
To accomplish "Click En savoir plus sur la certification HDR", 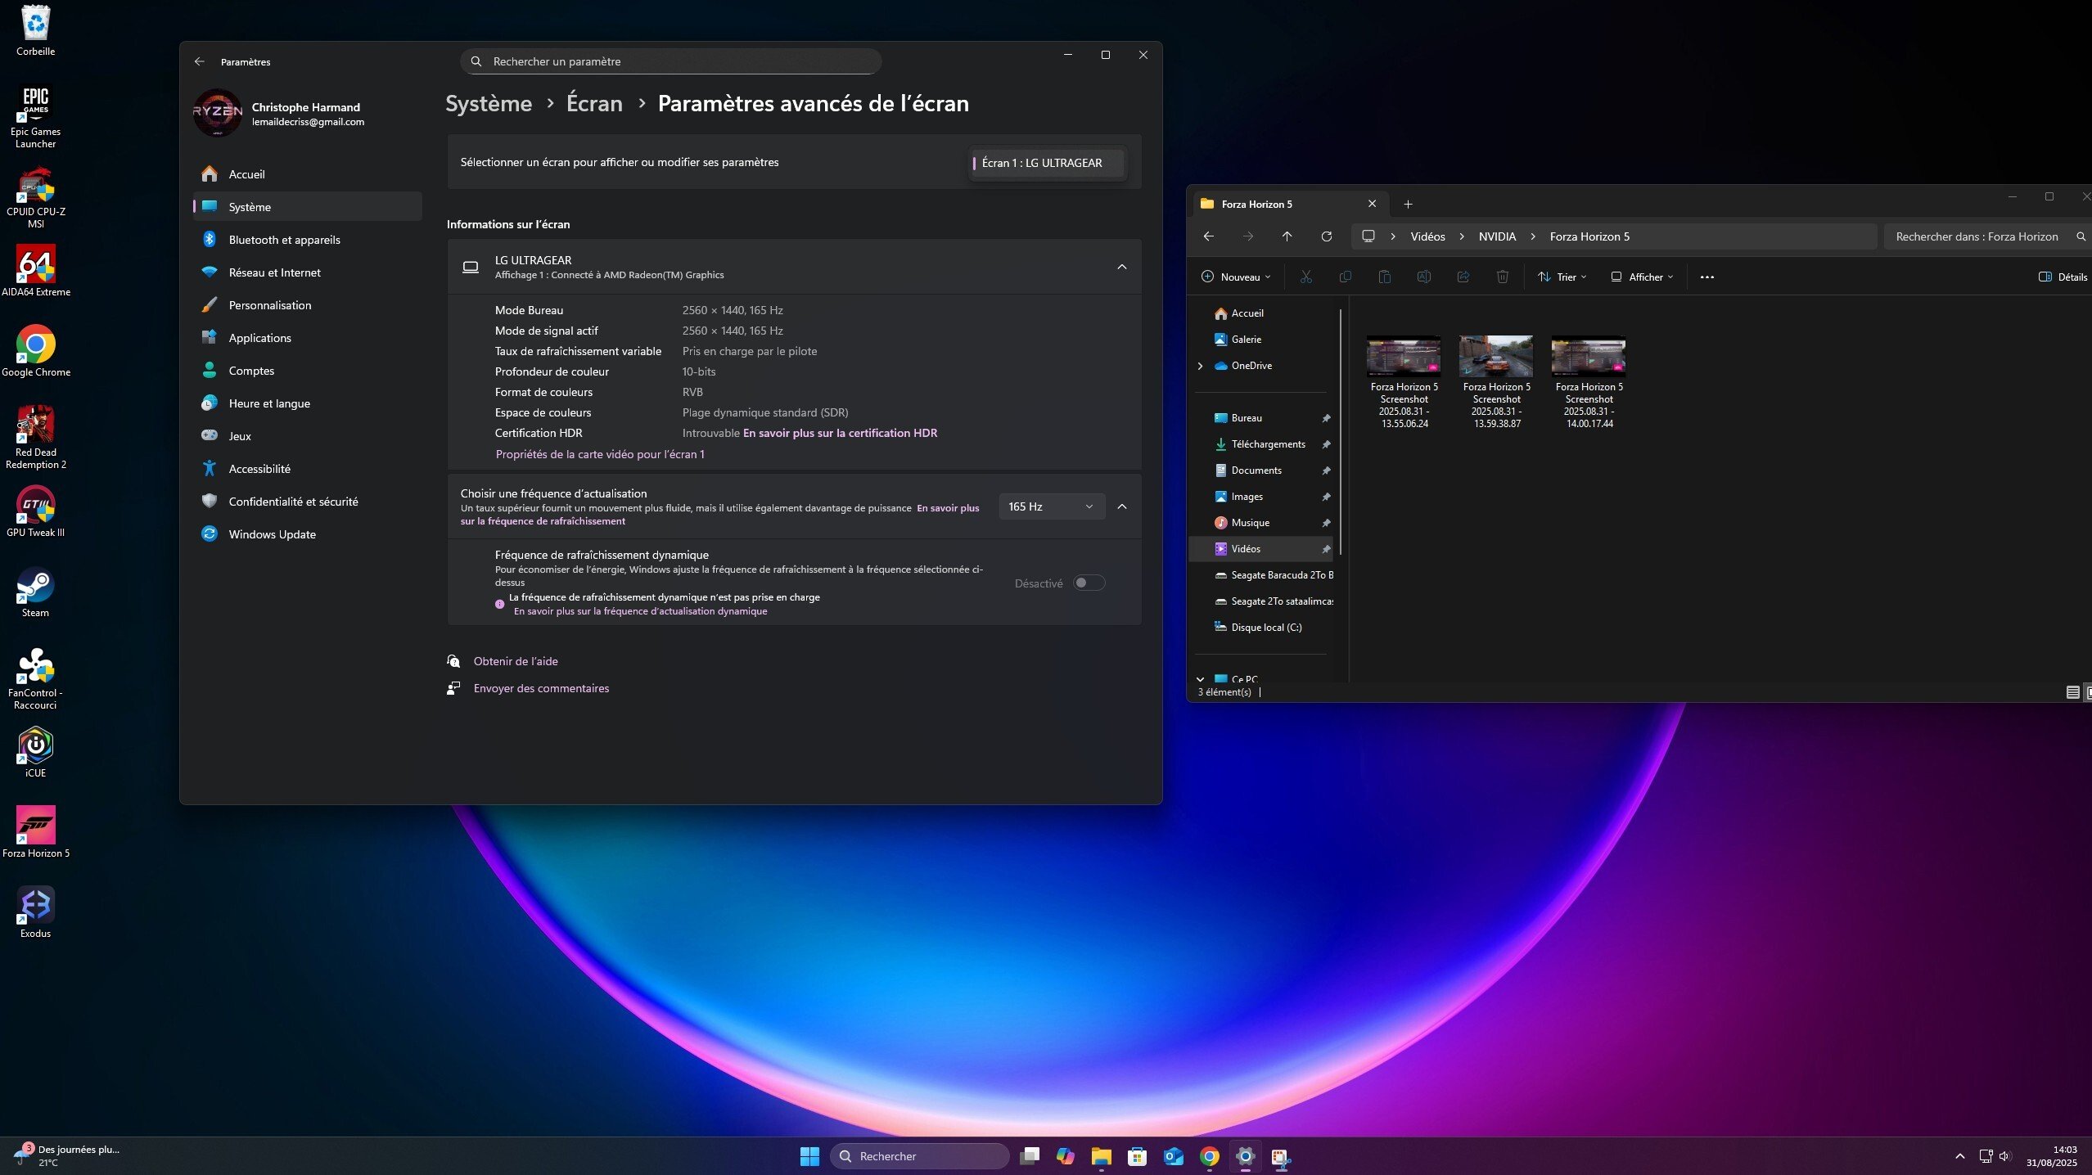I will coord(840,433).
